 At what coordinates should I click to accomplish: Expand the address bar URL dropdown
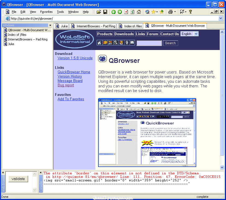(221, 18)
